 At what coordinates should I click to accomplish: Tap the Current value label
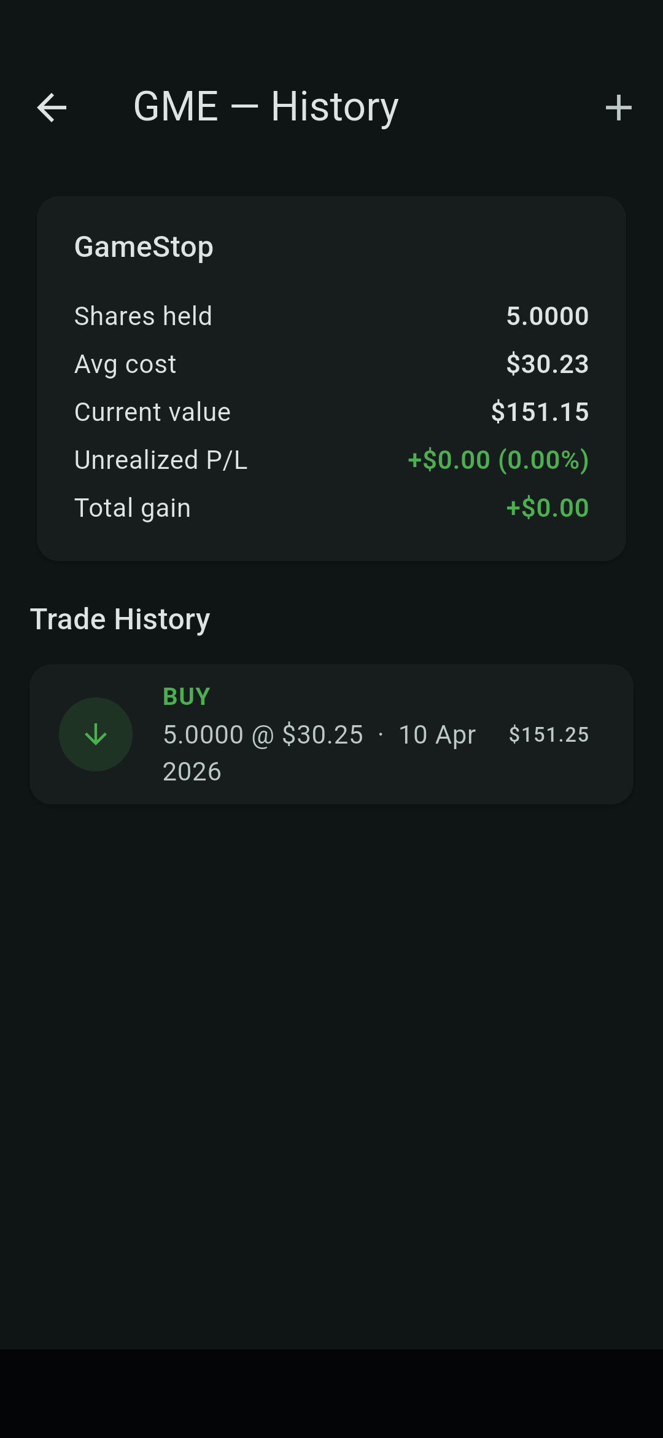[152, 412]
